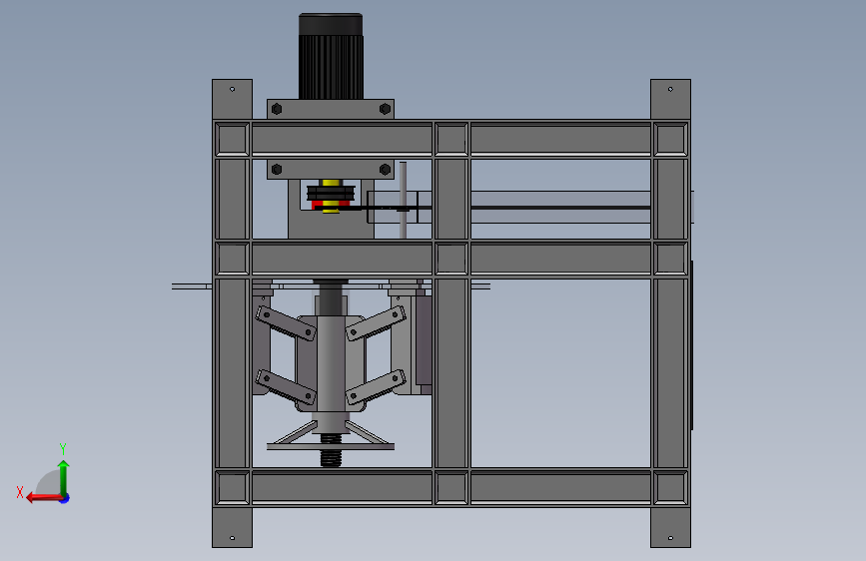Select the flat horizontal plate above the threaded screw
The height and width of the screenshot is (561, 866).
(x=331, y=446)
